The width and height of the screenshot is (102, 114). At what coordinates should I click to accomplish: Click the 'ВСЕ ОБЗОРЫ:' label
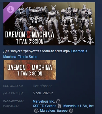(13, 86)
